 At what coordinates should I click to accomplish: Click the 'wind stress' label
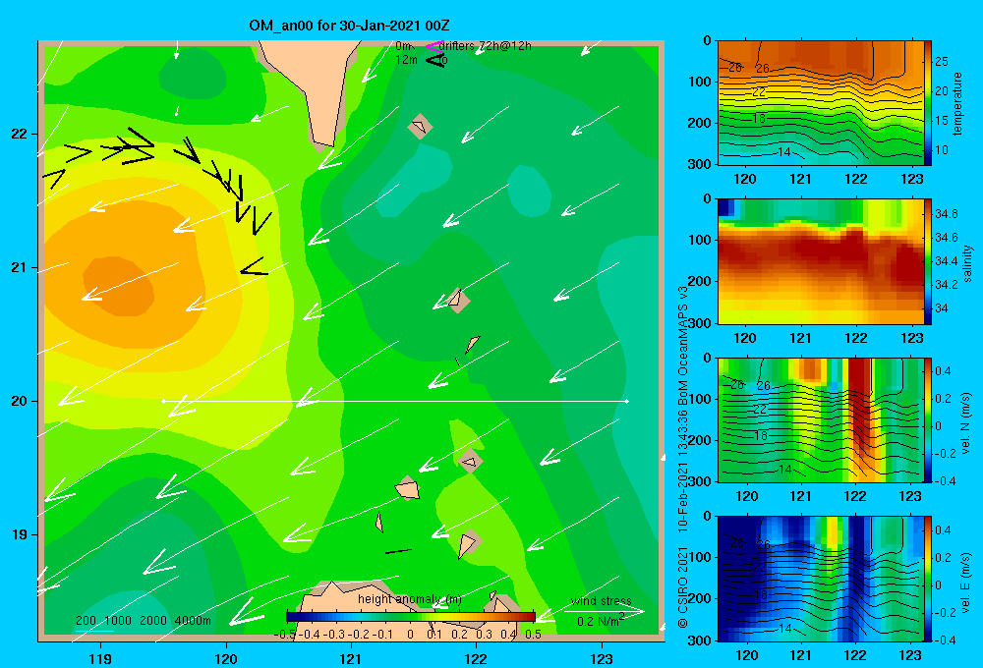pyautogui.click(x=602, y=601)
